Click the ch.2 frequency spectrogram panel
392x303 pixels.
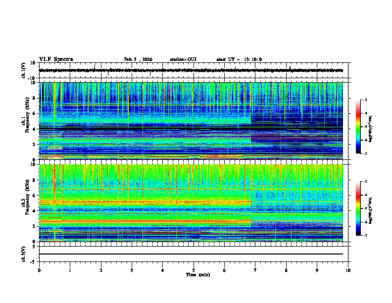click(x=191, y=203)
